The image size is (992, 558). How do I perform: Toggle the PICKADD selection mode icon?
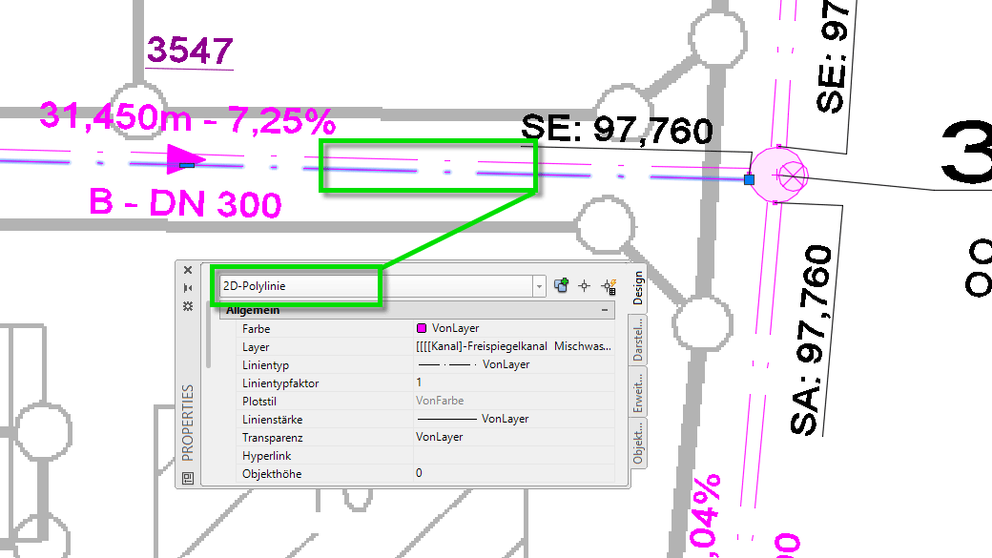point(562,285)
